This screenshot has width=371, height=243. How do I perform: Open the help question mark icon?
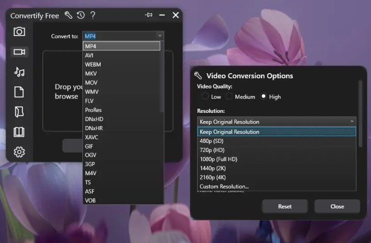(x=92, y=15)
